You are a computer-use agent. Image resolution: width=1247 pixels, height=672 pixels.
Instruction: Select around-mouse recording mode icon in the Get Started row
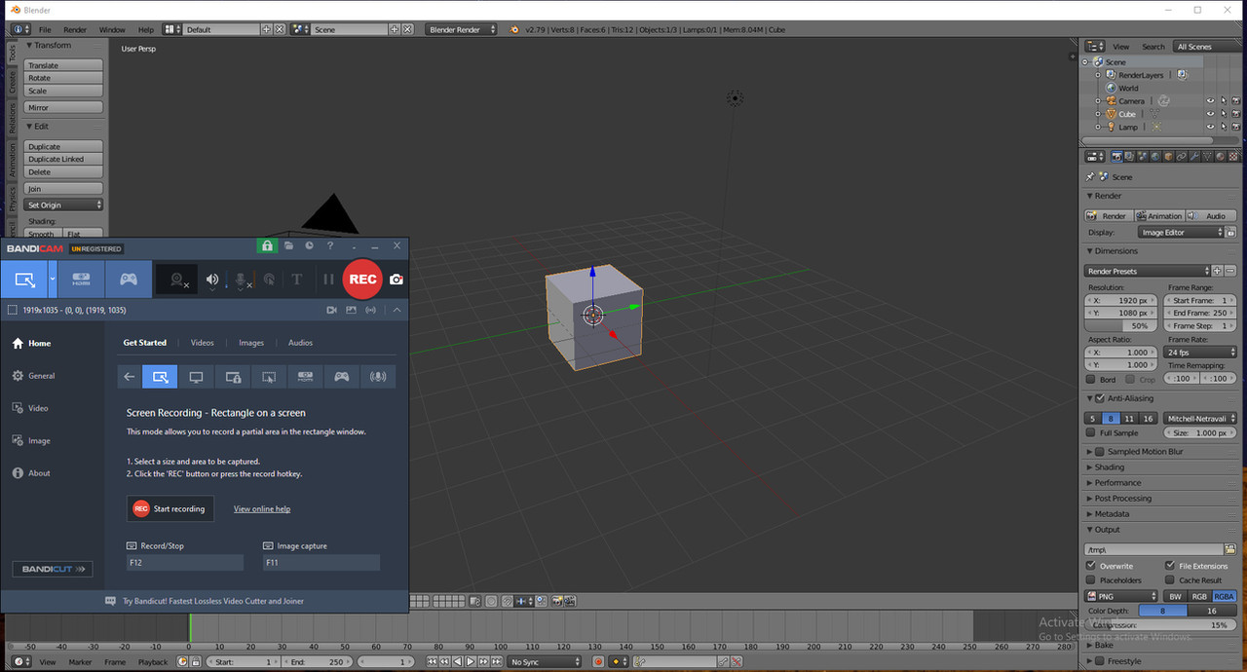coord(269,377)
